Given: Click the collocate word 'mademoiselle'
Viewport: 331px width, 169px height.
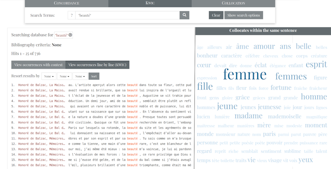Looking at the screenshot, I should coord(284,116).
